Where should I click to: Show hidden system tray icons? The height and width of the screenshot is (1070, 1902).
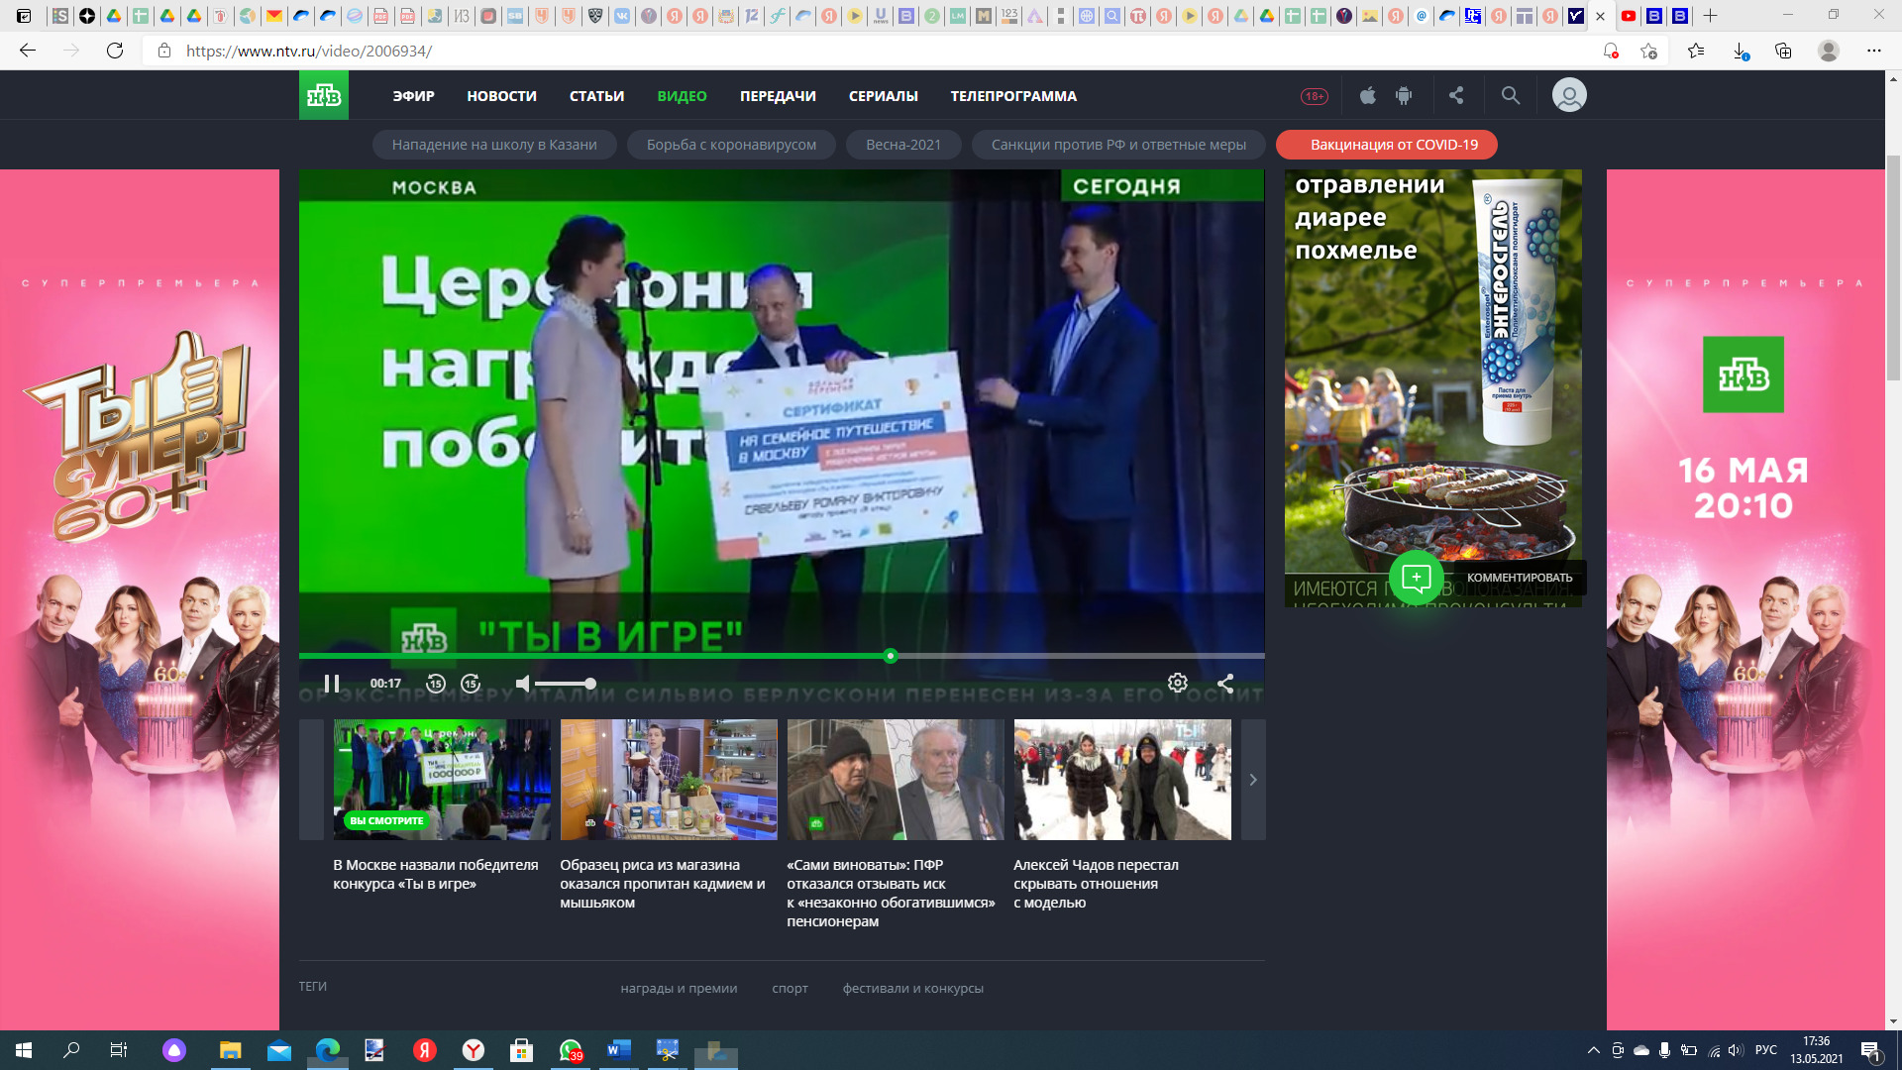pos(1593,1050)
